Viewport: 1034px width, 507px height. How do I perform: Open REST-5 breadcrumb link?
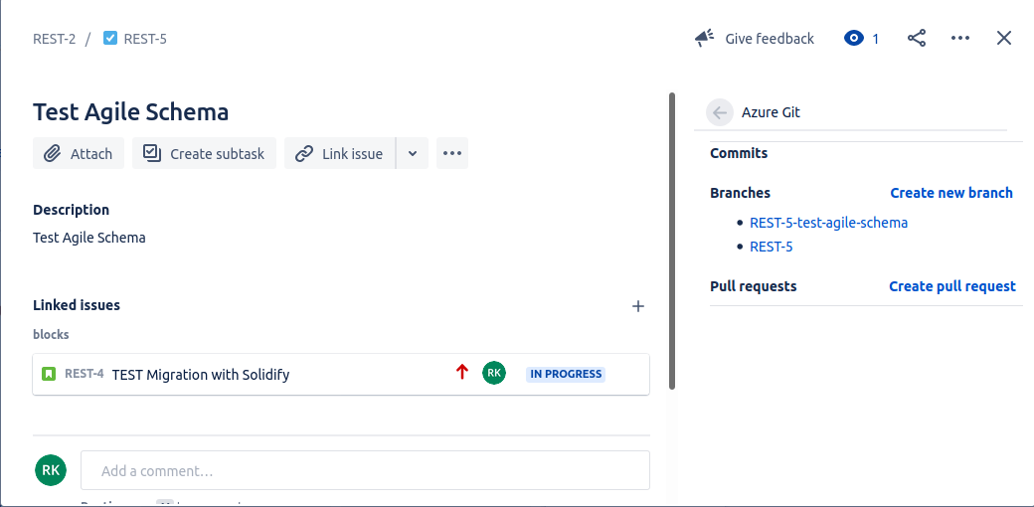point(145,39)
